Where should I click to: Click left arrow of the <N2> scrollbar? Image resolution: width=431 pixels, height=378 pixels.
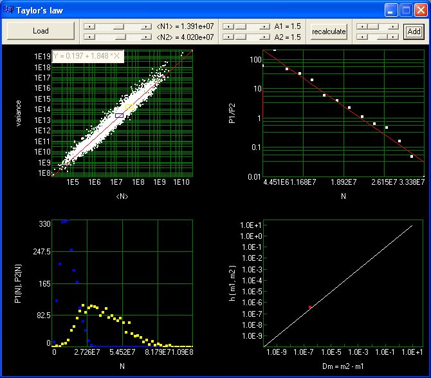coord(89,37)
